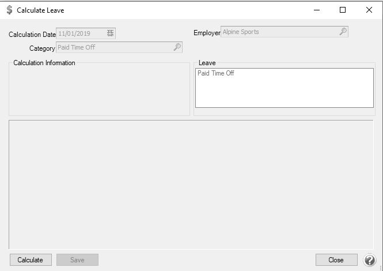Open the calendar picker for Calculation Date
The image size is (383, 271).
tap(110, 33)
